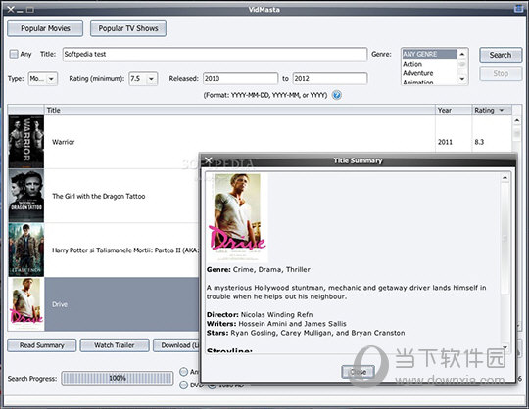Open the minimum Rating dropdown
The width and height of the screenshot is (529, 409).
point(143,79)
